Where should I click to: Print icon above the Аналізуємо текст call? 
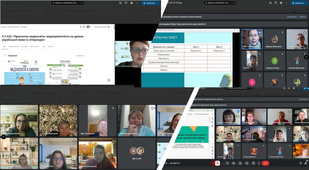(281, 3)
